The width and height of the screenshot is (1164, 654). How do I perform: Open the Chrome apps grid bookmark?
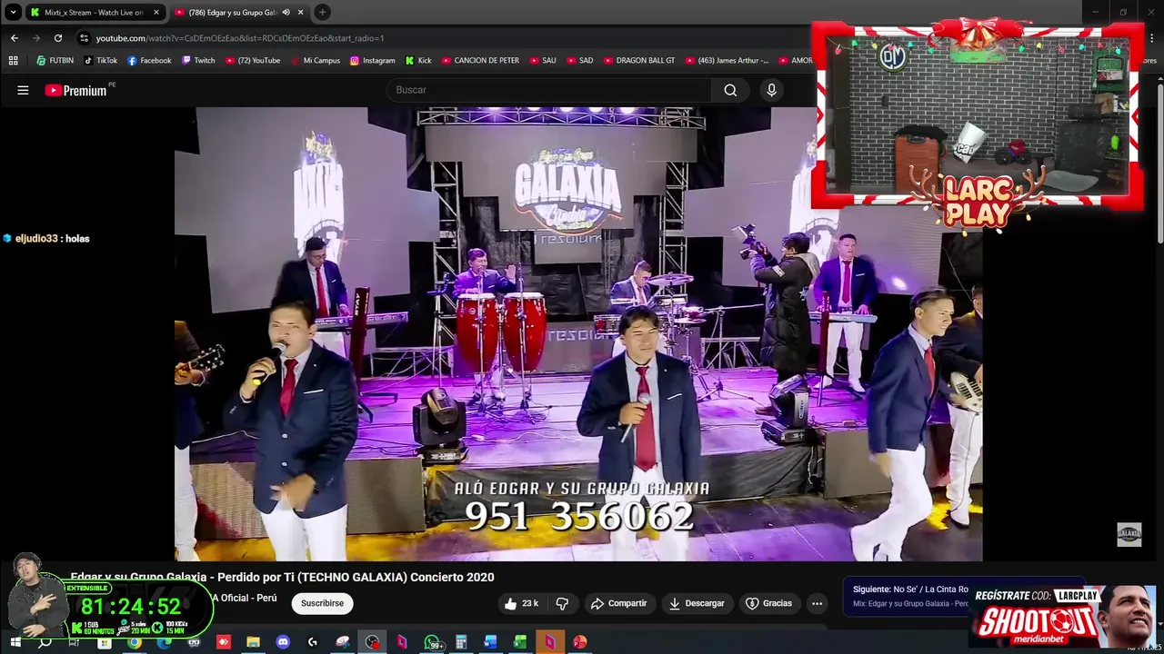pyautogui.click(x=13, y=61)
